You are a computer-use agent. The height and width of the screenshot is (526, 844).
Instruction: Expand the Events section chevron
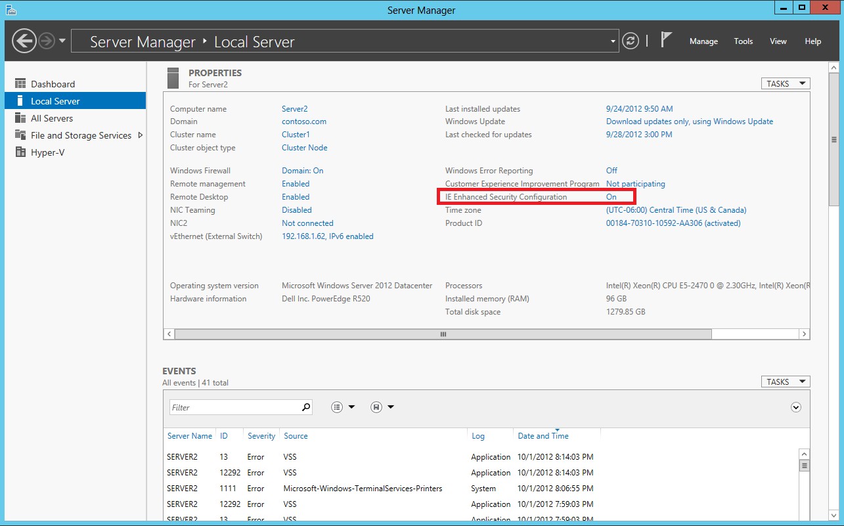796,407
